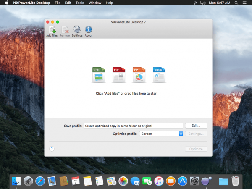Open App Store from the Dock

coord(183,181)
